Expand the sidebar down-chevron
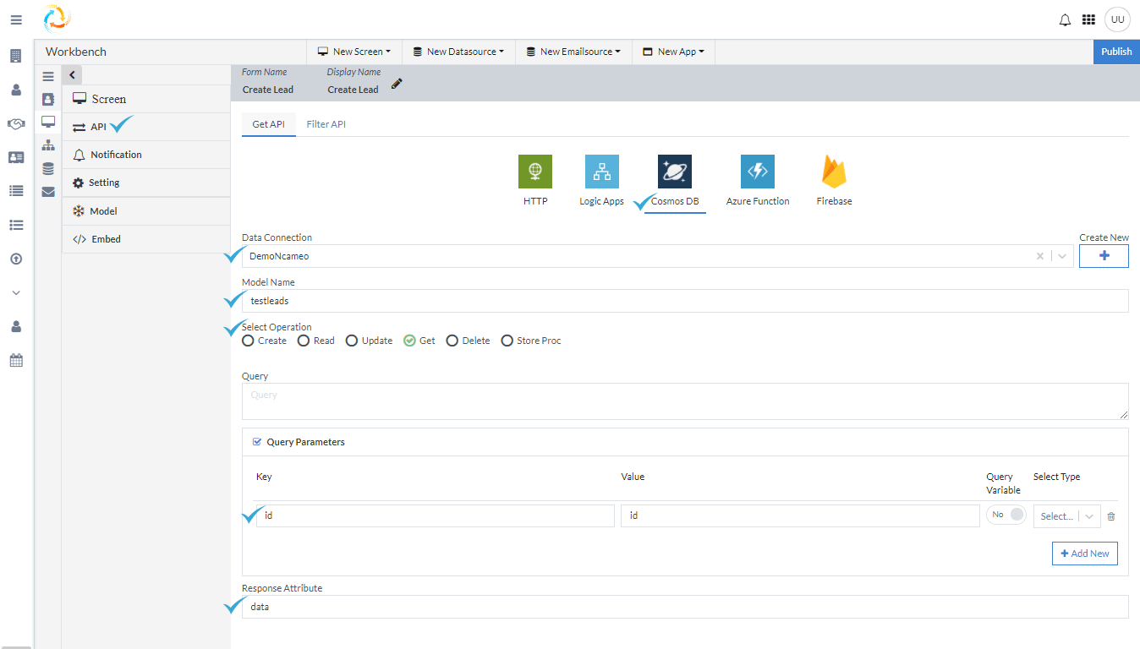1140x649 pixels. [16, 292]
